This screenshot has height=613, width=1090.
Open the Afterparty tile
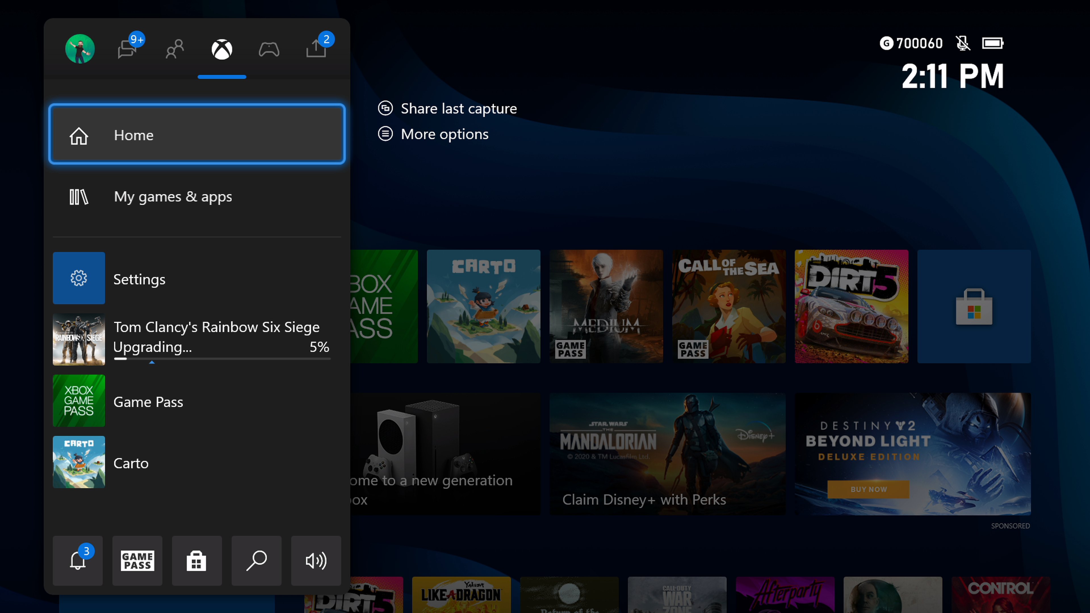point(785,595)
